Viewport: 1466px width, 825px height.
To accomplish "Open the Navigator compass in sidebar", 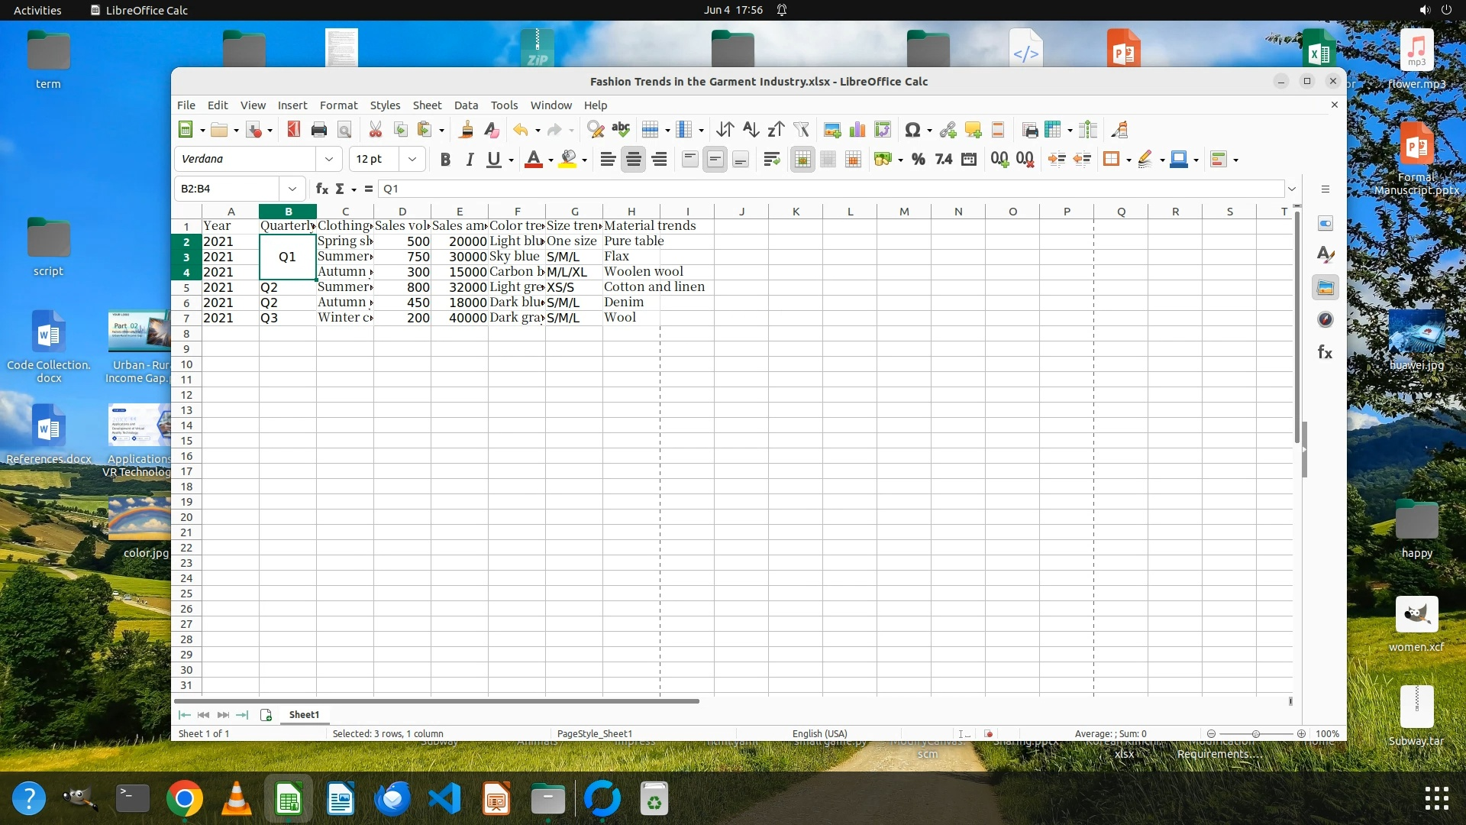I will tap(1326, 320).
